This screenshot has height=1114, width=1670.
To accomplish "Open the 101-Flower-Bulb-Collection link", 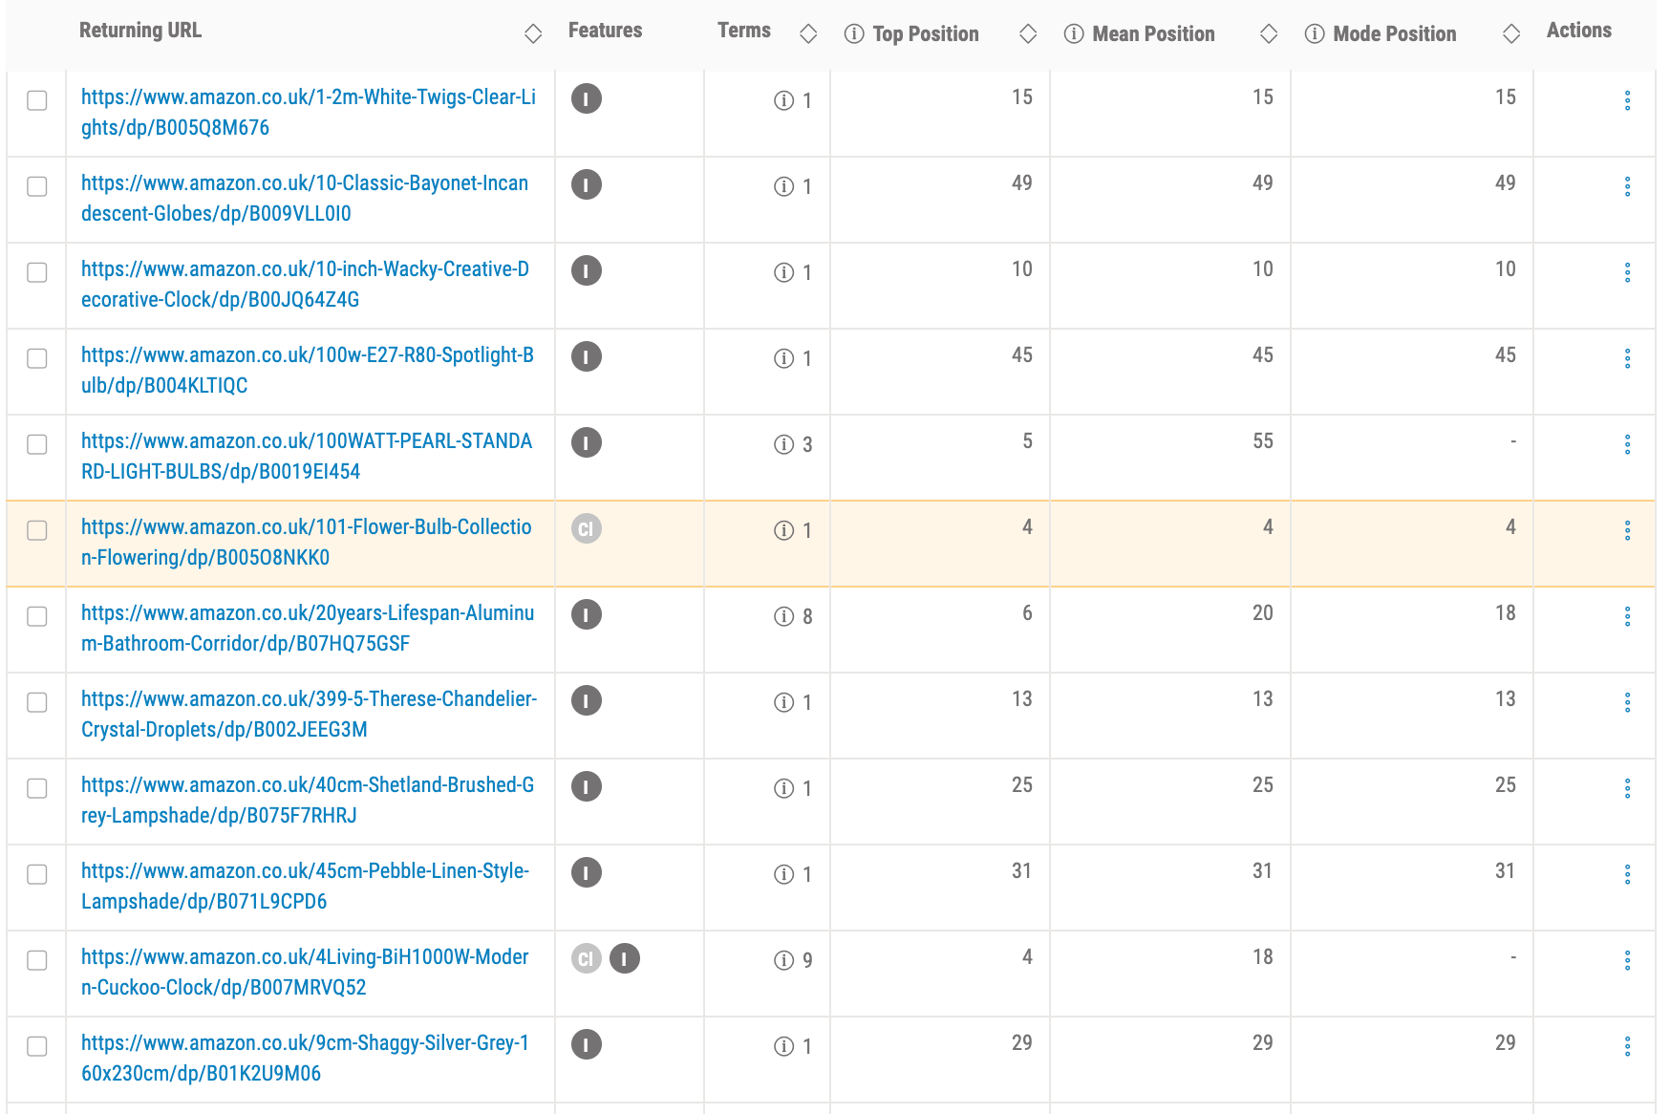I will click(307, 542).
